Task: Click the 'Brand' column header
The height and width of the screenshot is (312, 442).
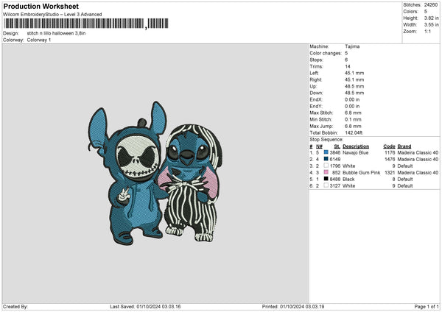Action: tap(404, 146)
